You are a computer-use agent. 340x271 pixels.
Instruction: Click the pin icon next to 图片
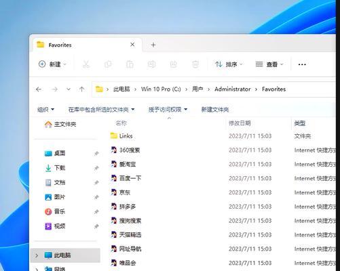(x=96, y=197)
